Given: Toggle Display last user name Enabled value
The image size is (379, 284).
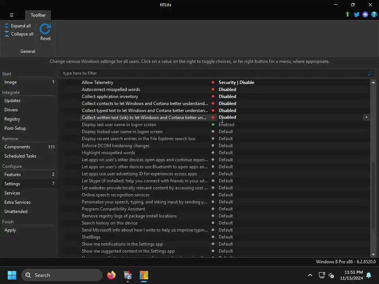Looking at the screenshot, I should [227, 125].
